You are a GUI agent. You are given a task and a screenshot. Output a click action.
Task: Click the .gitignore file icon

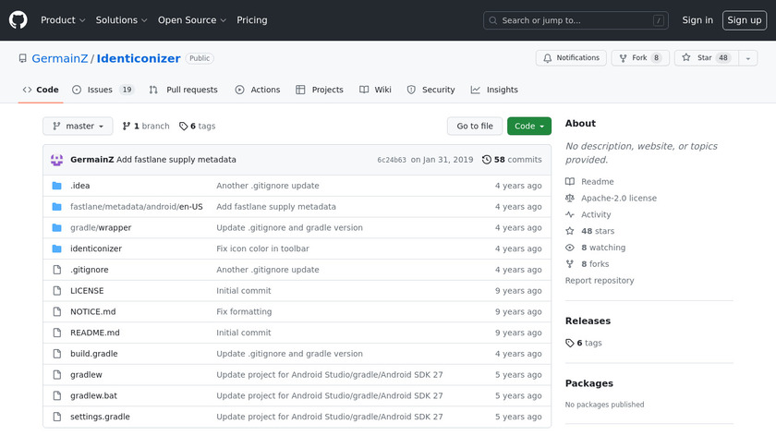coord(57,270)
